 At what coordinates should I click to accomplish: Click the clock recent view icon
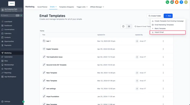coord(123,27)
